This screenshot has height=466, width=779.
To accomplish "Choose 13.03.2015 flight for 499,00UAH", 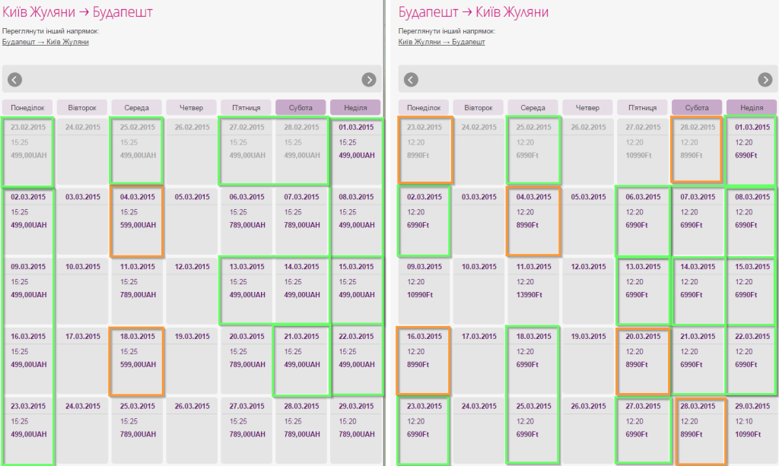I will click(246, 291).
